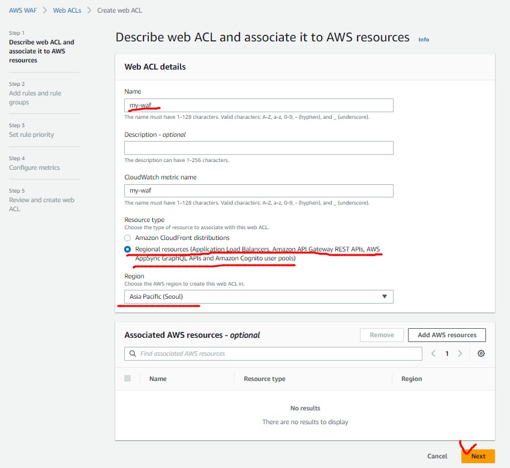
Task: Click the AWS WAF breadcrumb link
Action: tap(23, 10)
